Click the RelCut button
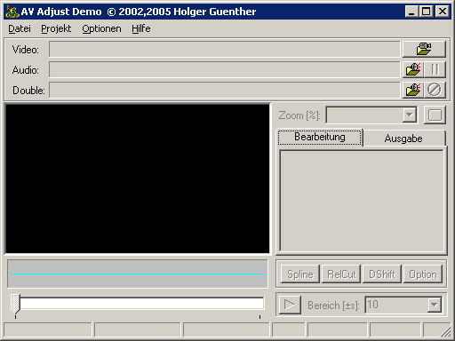The width and height of the screenshot is (455, 341). 341,274
